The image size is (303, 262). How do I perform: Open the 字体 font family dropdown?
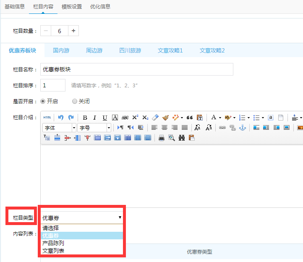(x=59, y=128)
